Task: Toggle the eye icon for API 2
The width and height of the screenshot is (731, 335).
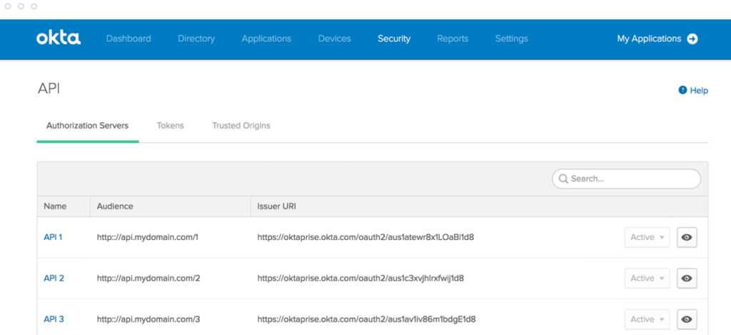Action: (687, 278)
